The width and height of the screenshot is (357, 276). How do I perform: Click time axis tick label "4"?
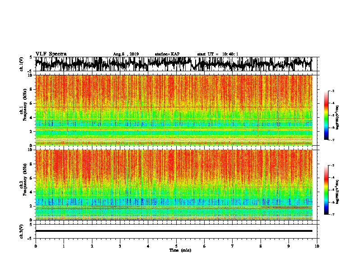[x=148, y=246]
